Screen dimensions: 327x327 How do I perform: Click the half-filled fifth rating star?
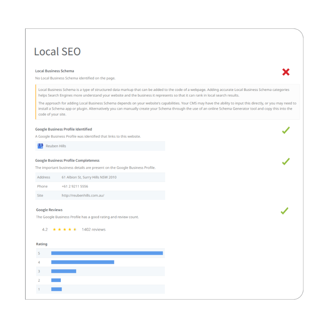point(75,230)
